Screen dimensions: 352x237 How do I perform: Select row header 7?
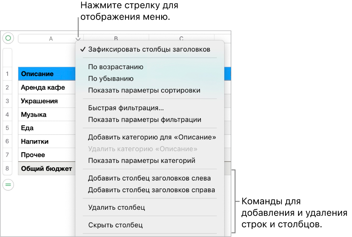(x=7, y=155)
